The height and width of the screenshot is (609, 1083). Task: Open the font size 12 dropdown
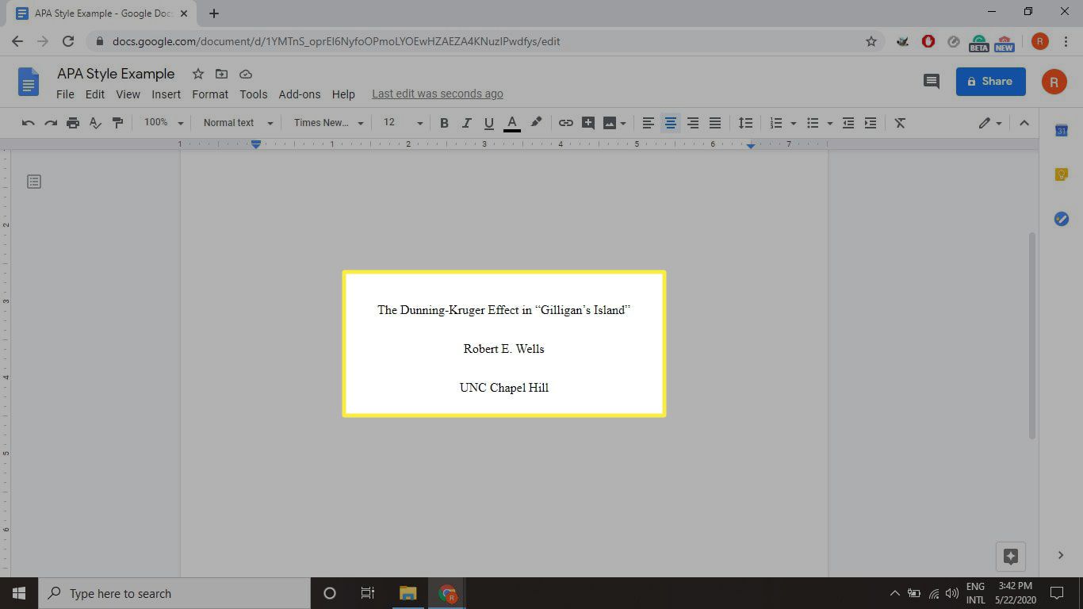click(404, 123)
